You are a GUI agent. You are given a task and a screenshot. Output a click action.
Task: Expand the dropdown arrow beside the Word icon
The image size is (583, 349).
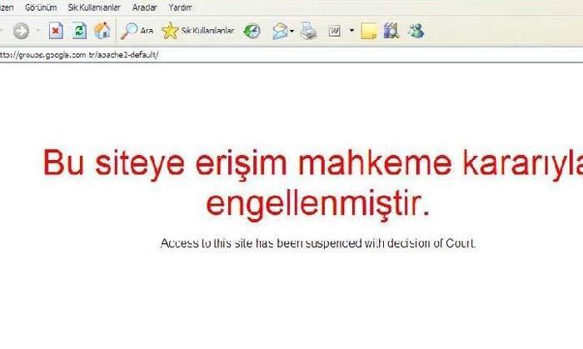coord(351,32)
